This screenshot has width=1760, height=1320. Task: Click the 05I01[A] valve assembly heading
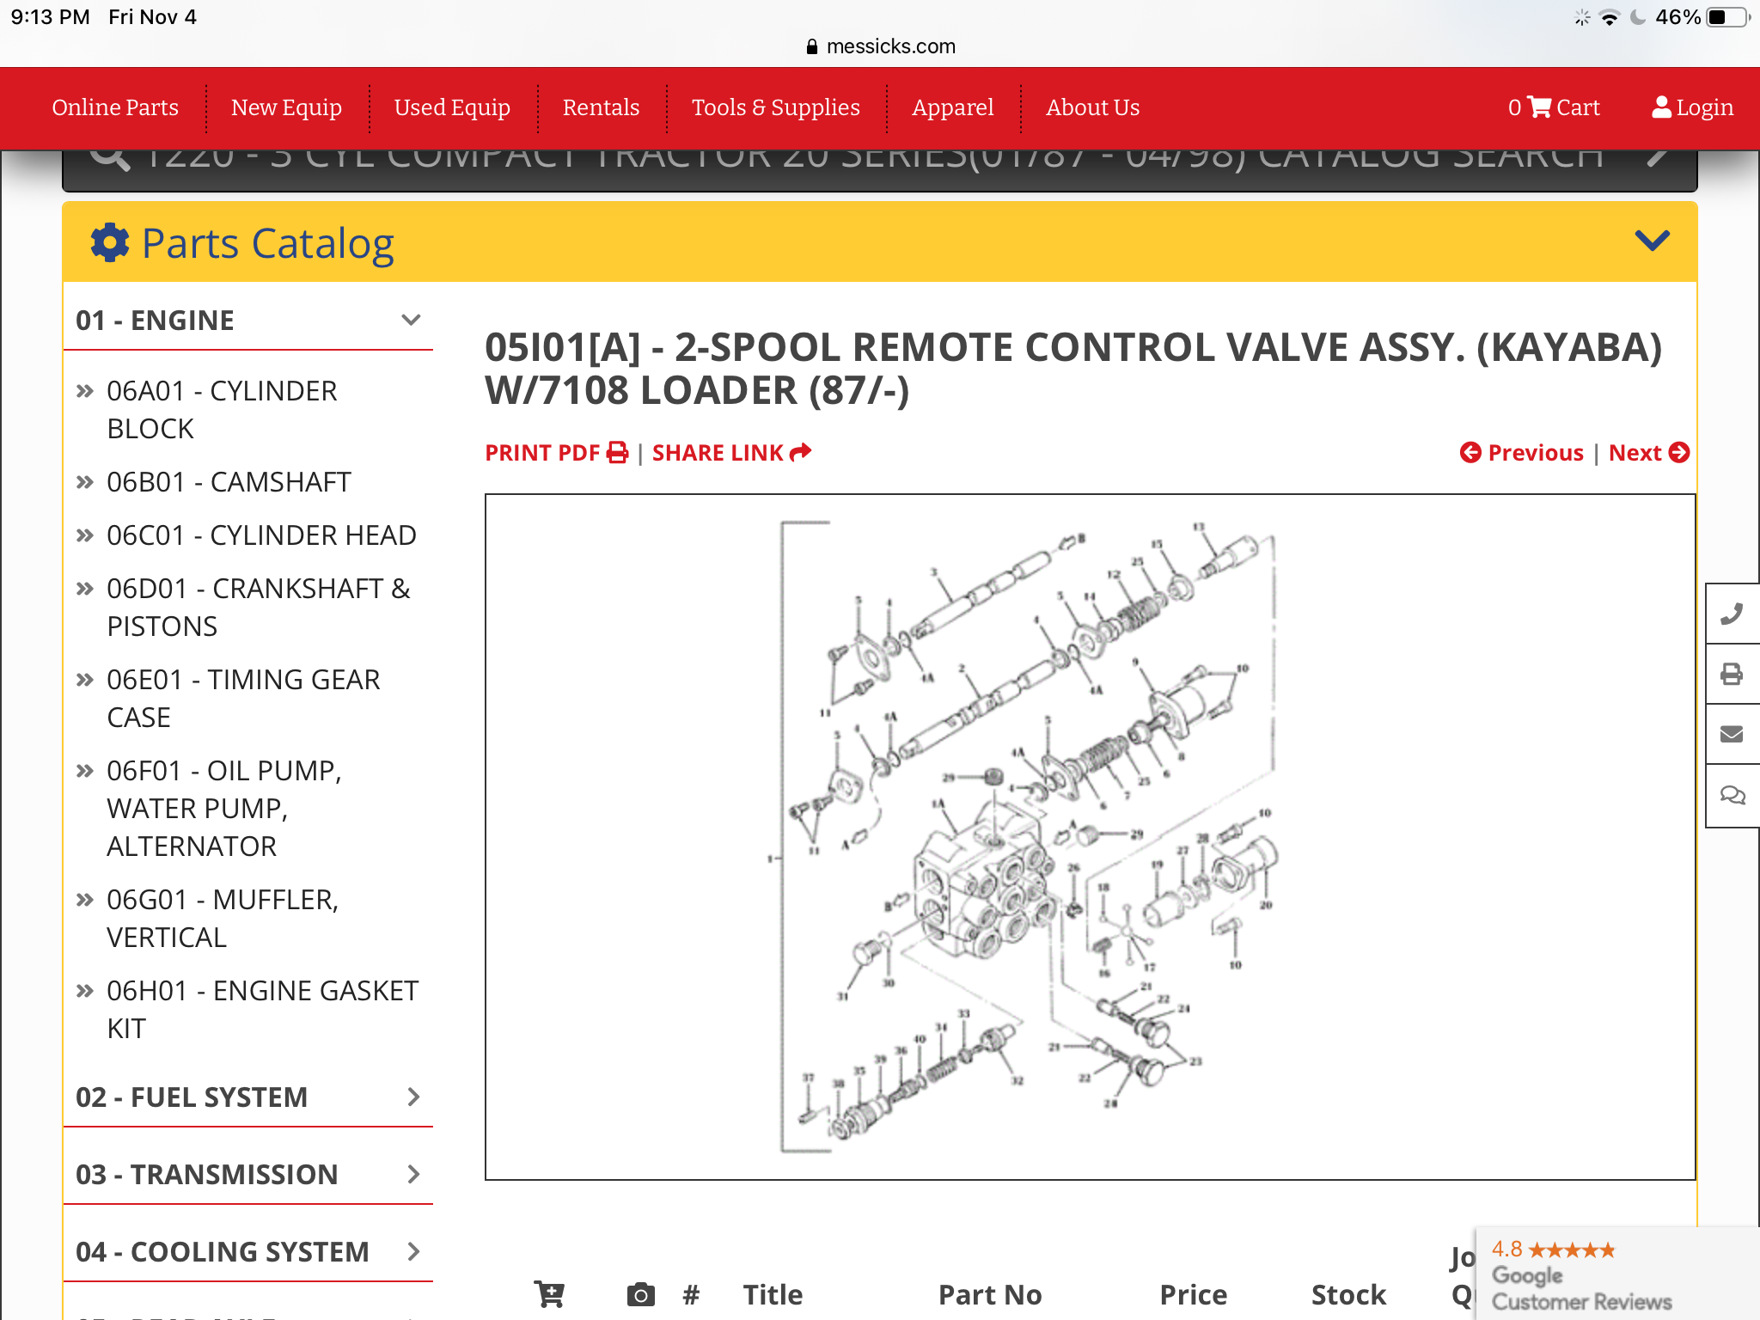(x=1073, y=369)
